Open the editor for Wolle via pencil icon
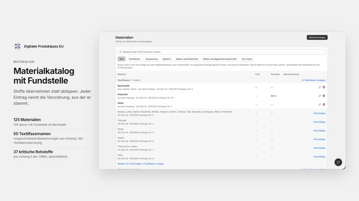The height and width of the screenshot is (201, 359). (320, 105)
